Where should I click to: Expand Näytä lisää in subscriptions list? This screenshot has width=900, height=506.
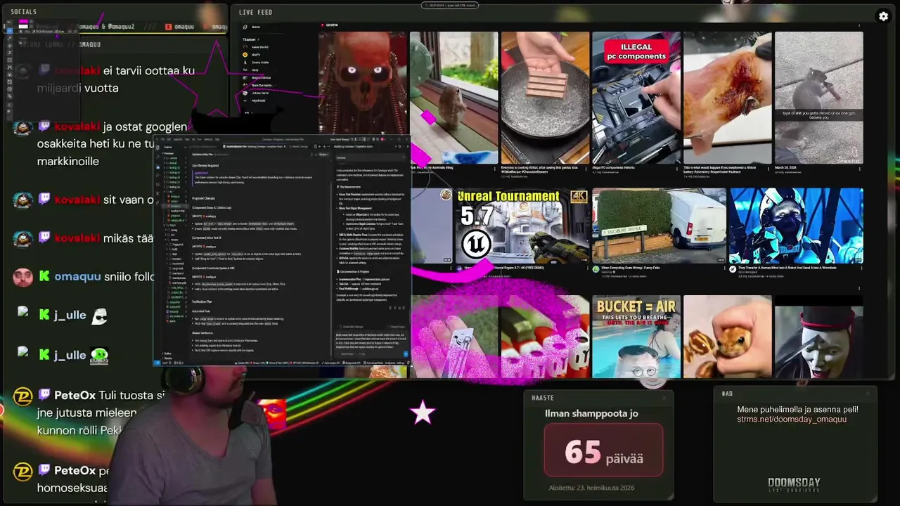255,100
